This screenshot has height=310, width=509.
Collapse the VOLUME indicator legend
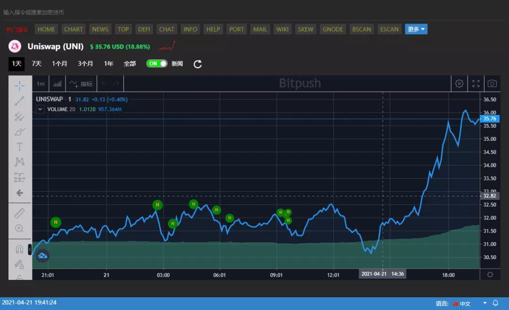pos(40,109)
